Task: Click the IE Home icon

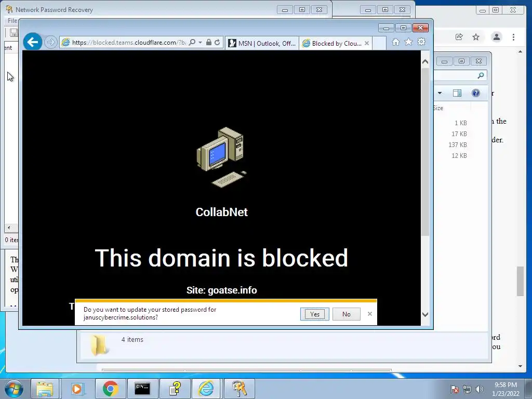Action: click(x=395, y=42)
